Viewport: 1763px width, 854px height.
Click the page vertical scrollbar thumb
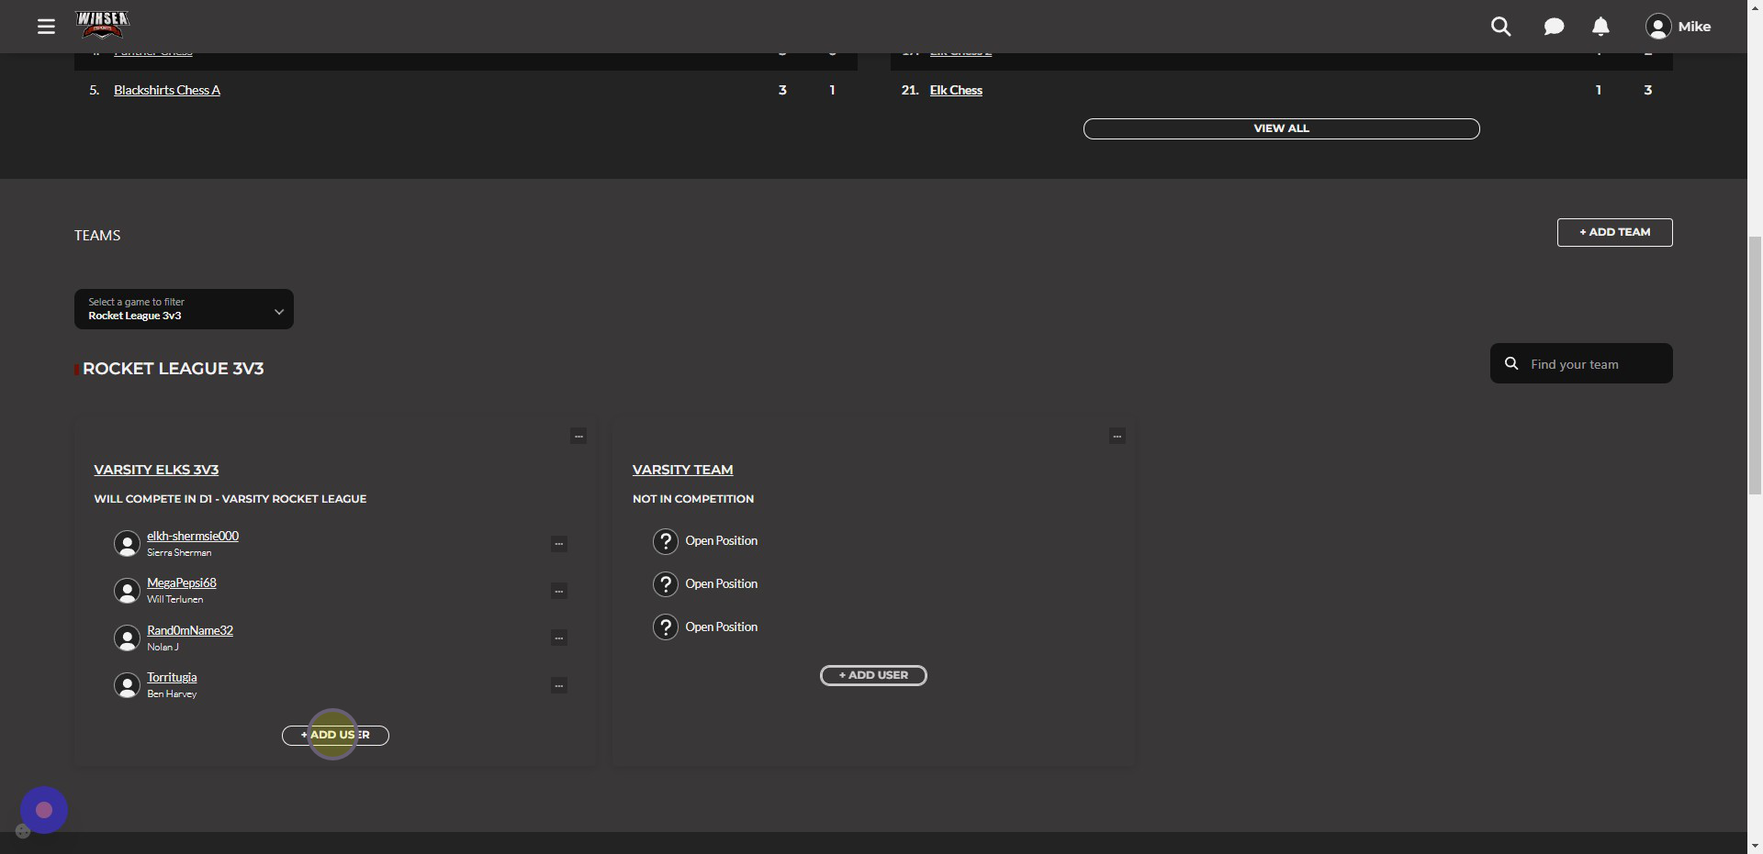[1755, 365]
